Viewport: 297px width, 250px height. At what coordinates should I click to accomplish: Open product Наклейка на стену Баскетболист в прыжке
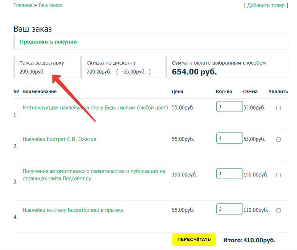[73, 210]
